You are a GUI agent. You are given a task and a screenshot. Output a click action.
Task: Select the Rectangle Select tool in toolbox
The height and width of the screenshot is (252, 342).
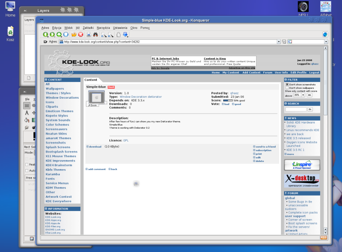27,106
